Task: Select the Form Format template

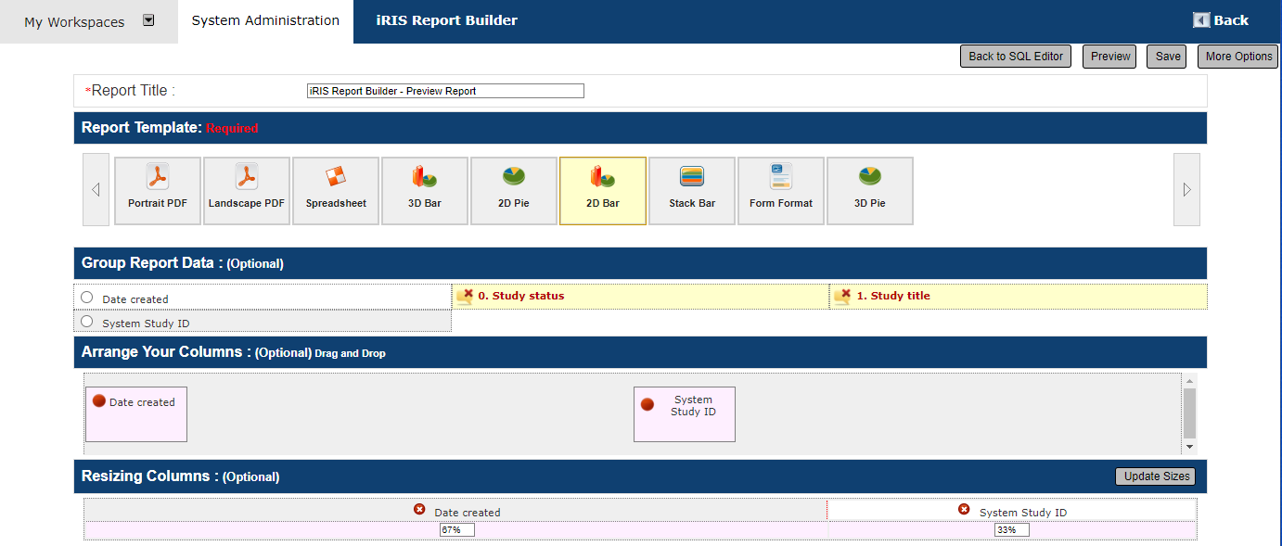Action: click(x=781, y=191)
